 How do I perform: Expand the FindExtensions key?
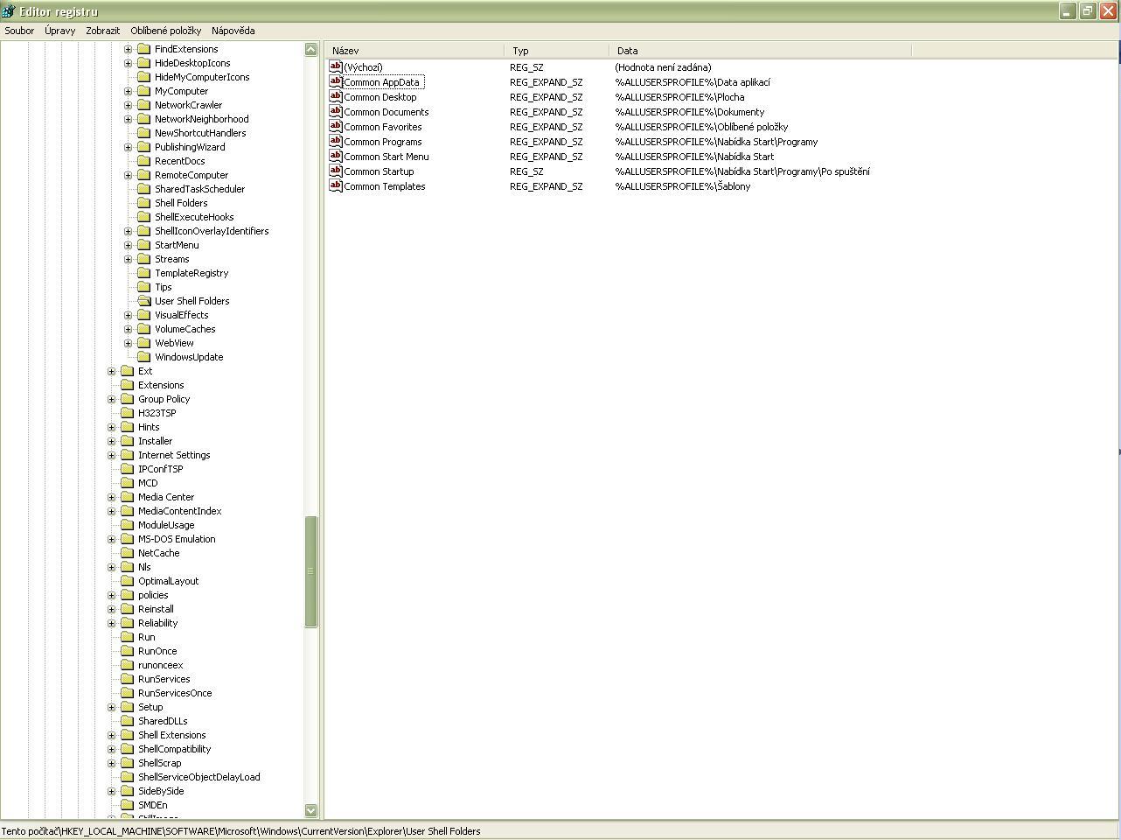point(128,49)
